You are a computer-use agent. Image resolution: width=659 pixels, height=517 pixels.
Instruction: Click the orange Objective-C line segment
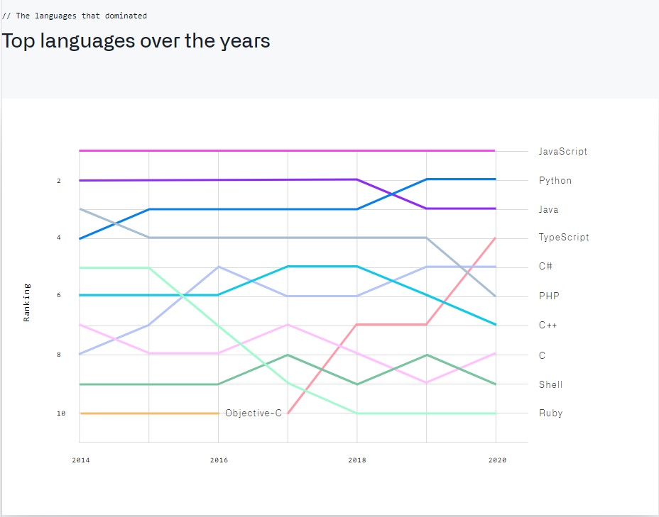[x=149, y=413]
